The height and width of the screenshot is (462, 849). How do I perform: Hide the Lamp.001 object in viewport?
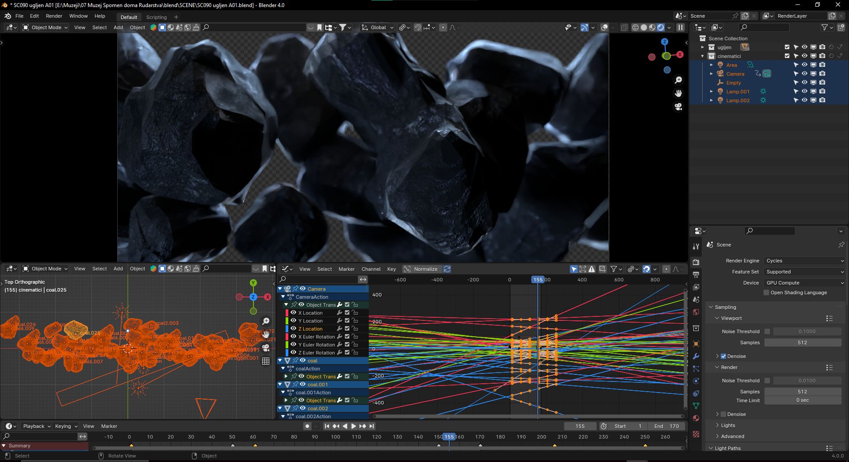(804, 91)
